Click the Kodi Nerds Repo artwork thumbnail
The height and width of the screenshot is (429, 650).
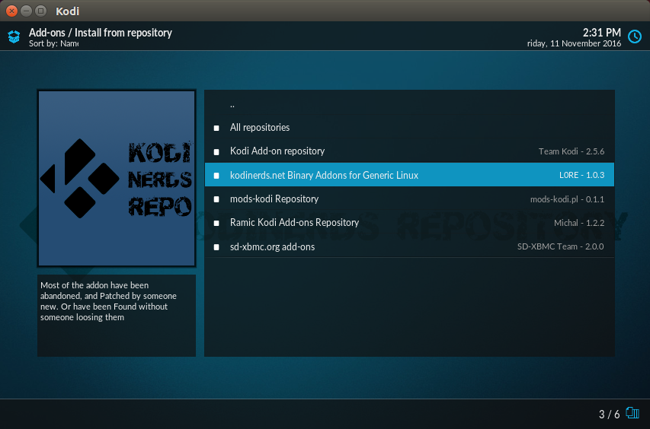(x=117, y=178)
